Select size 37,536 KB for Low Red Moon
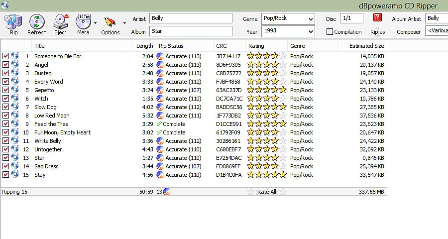The width and height of the screenshot is (448, 239). click(372, 116)
